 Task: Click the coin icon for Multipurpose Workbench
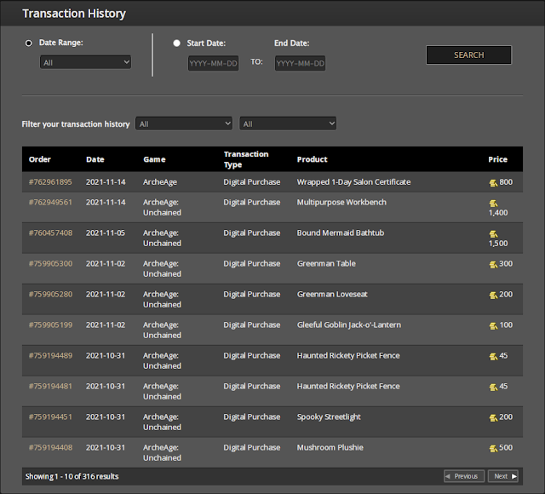click(x=493, y=203)
